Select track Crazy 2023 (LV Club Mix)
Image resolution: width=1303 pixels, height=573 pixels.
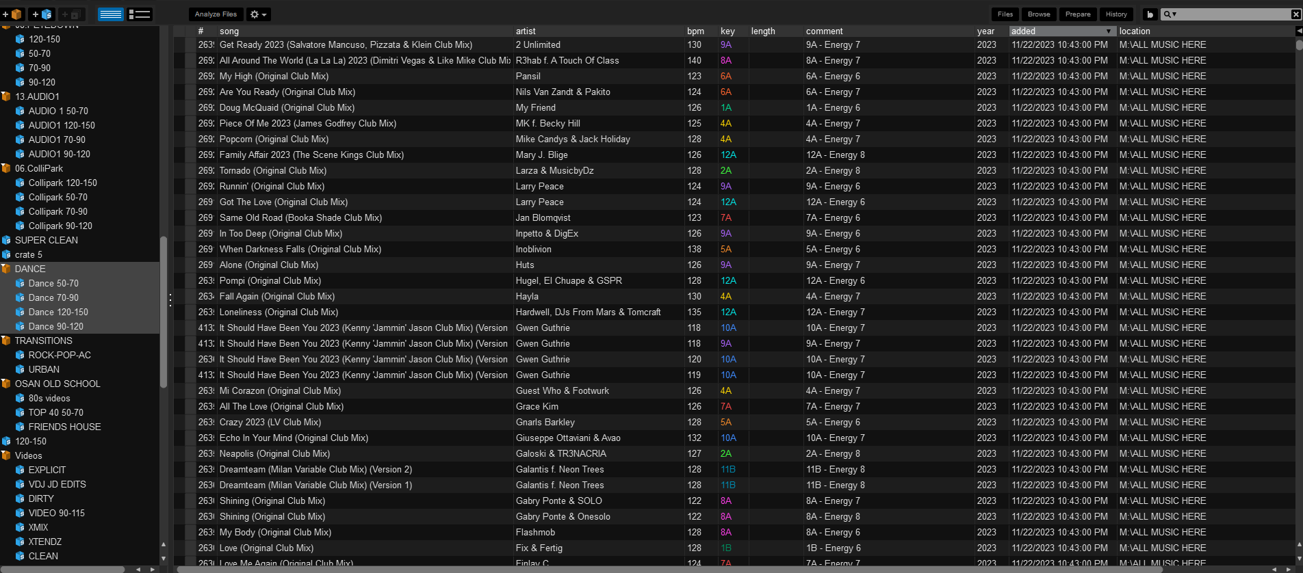(x=270, y=422)
